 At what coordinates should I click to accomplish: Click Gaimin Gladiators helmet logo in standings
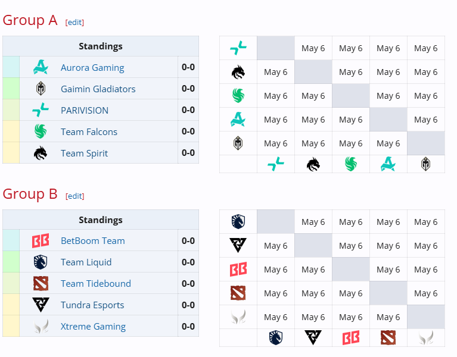point(41,89)
